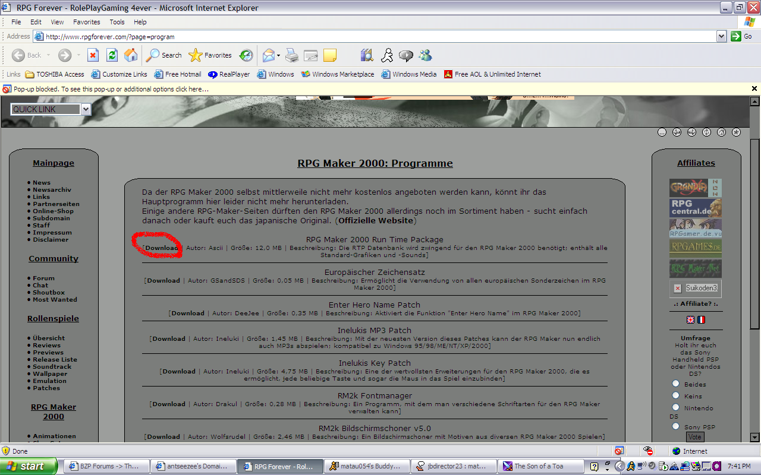The height and width of the screenshot is (475, 761).
Task: Expand the Address bar dropdown arrow
Action: click(721, 36)
